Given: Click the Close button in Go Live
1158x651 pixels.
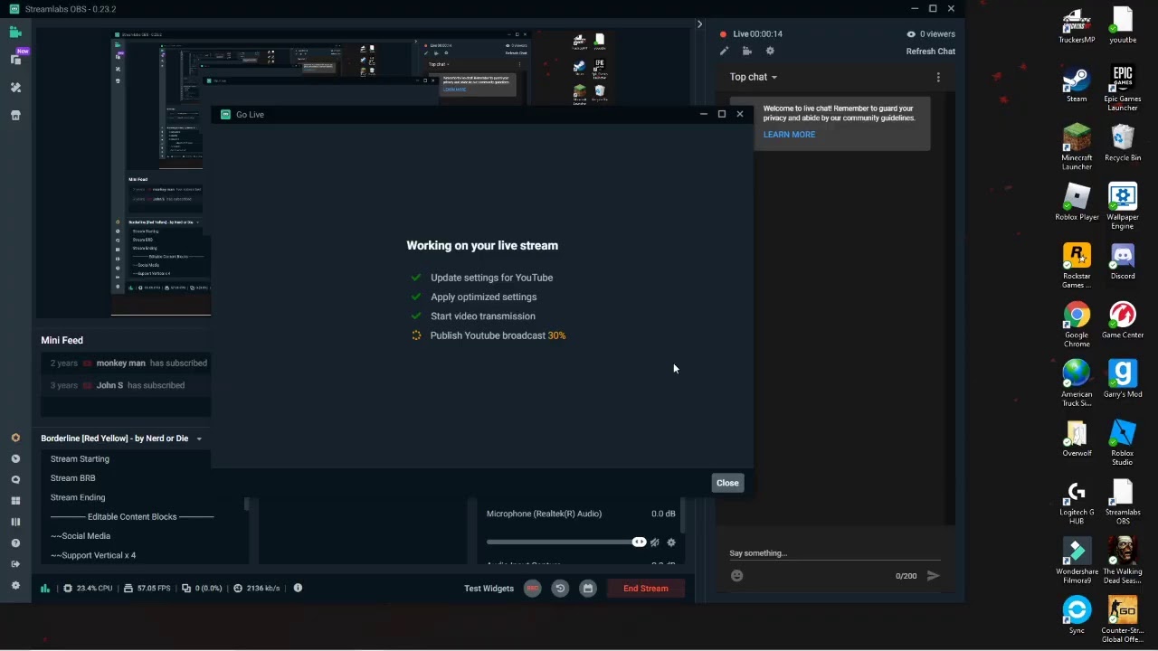Looking at the screenshot, I should (x=727, y=483).
